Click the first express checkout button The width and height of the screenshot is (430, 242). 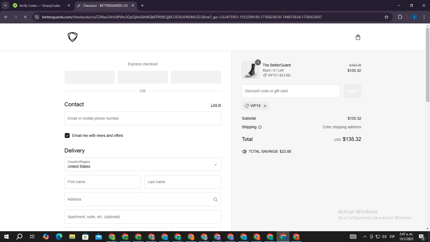pyautogui.click(x=89, y=77)
